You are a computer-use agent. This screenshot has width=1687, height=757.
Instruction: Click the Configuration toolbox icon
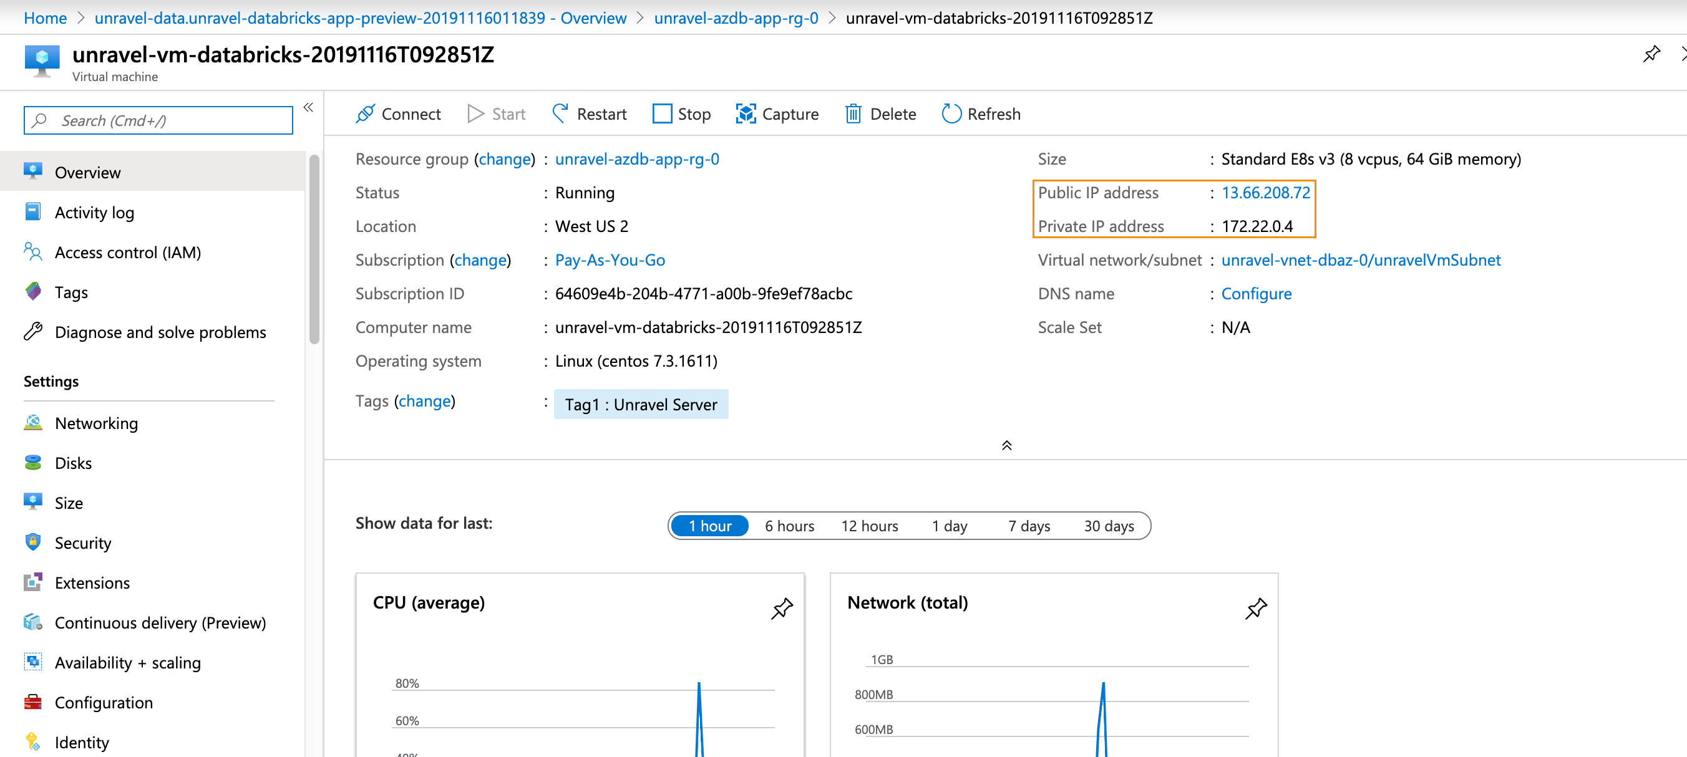tap(32, 702)
